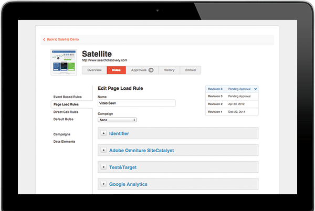
Task: Go to the History tab
Action: click(x=169, y=70)
